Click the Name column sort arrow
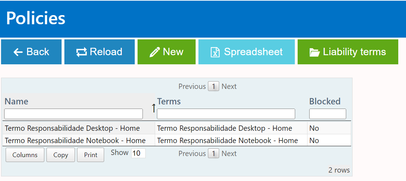Viewport: 406px width, 181px height. [x=153, y=108]
